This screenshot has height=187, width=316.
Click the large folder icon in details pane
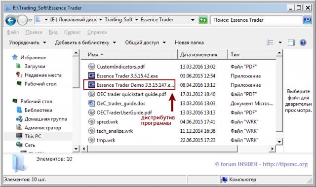[x=19, y=163]
